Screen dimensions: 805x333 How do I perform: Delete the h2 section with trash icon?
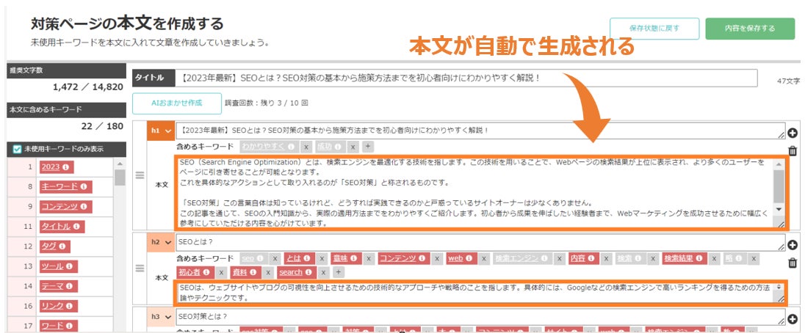[793, 263]
